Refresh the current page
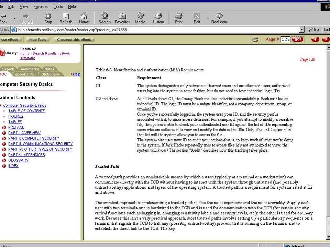330x247 pixels. point(66,18)
